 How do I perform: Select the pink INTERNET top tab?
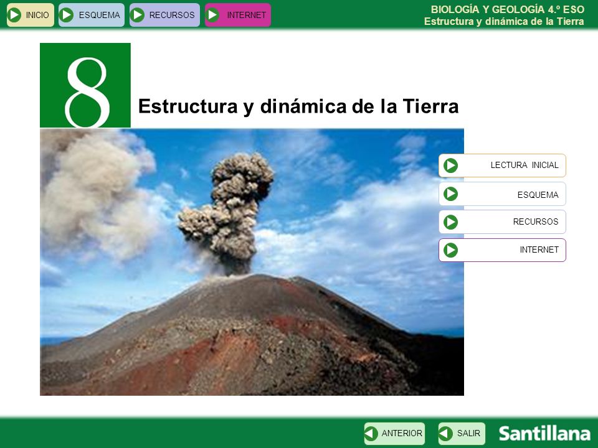[238, 15]
